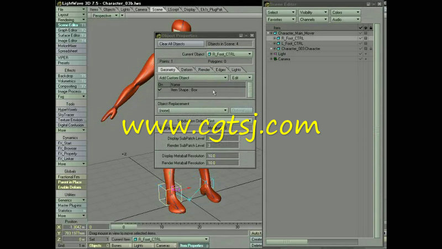The height and width of the screenshot is (249, 442).
Task: Open the Current Object dropdown
Action: tap(229, 54)
